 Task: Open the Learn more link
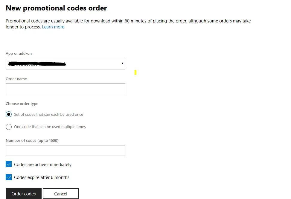[53, 27]
